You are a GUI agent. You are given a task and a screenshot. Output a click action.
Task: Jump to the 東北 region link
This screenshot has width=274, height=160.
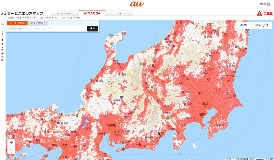click(19, 18)
